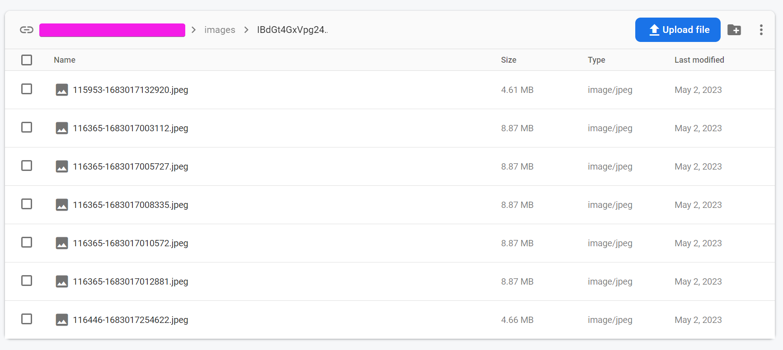Click image icon for 116446-1683017254622.jpeg

(x=62, y=320)
